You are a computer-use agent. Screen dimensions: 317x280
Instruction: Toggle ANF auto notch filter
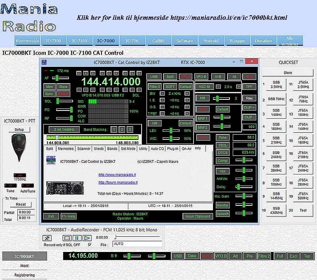(203, 109)
